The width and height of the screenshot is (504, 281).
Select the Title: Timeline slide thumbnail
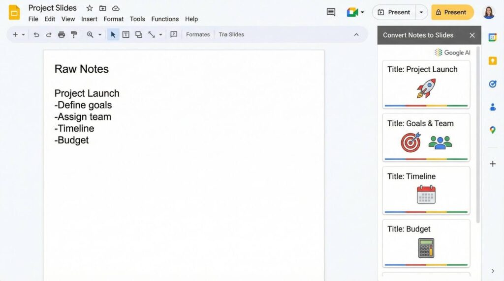pyautogui.click(x=426, y=190)
